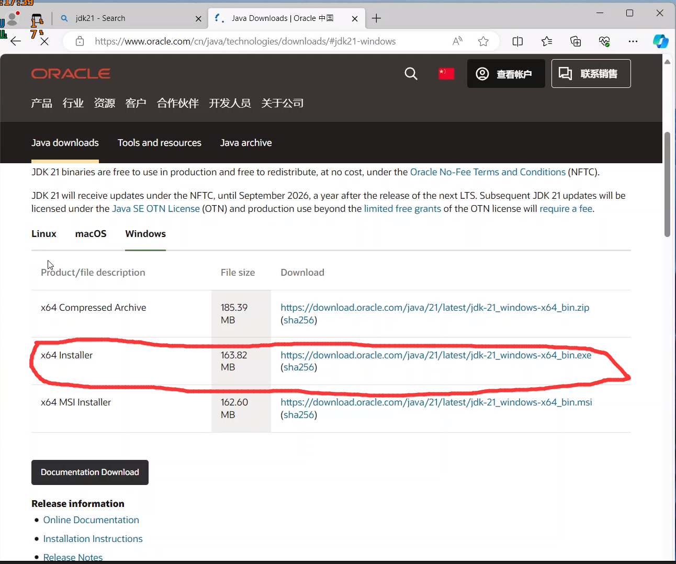Open a new tab with plus button
676x564 pixels.
point(376,18)
